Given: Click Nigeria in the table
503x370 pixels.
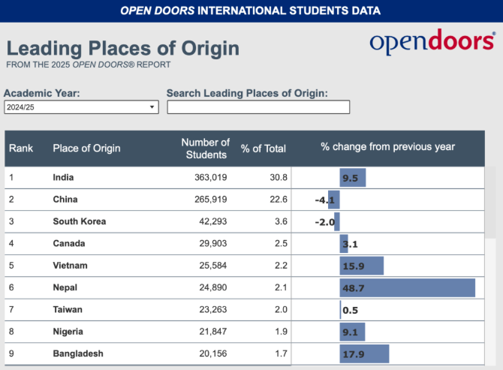Looking at the screenshot, I should 68,332.
